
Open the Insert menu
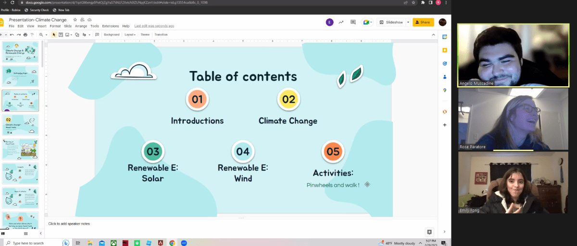42,26
